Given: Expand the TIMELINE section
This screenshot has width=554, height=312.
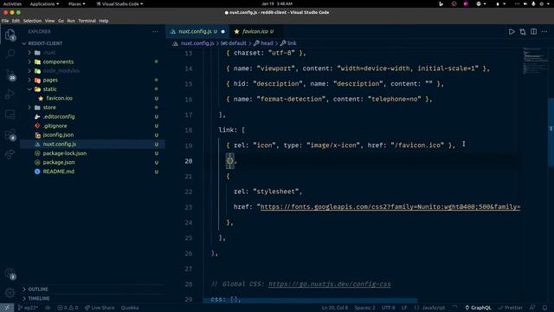Looking at the screenshot, I should pos(38,298).
